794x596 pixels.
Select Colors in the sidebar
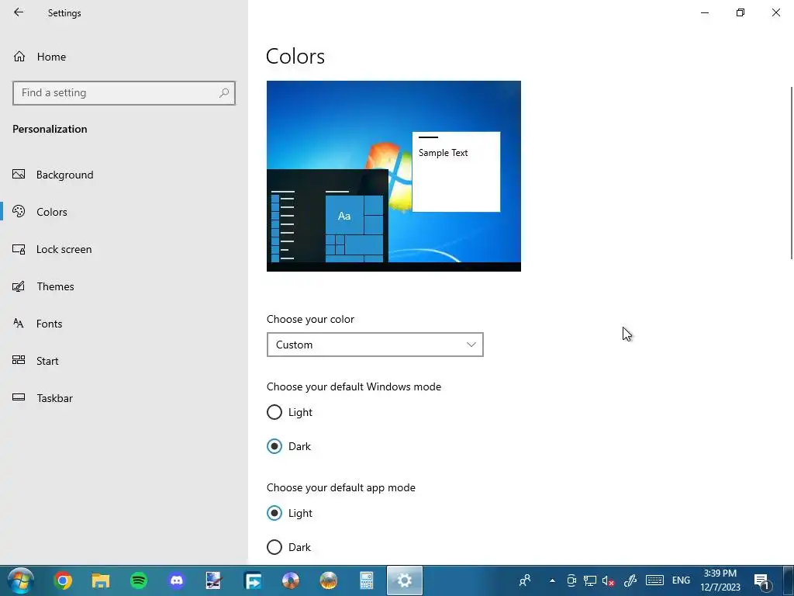click(x=40, y=212)
